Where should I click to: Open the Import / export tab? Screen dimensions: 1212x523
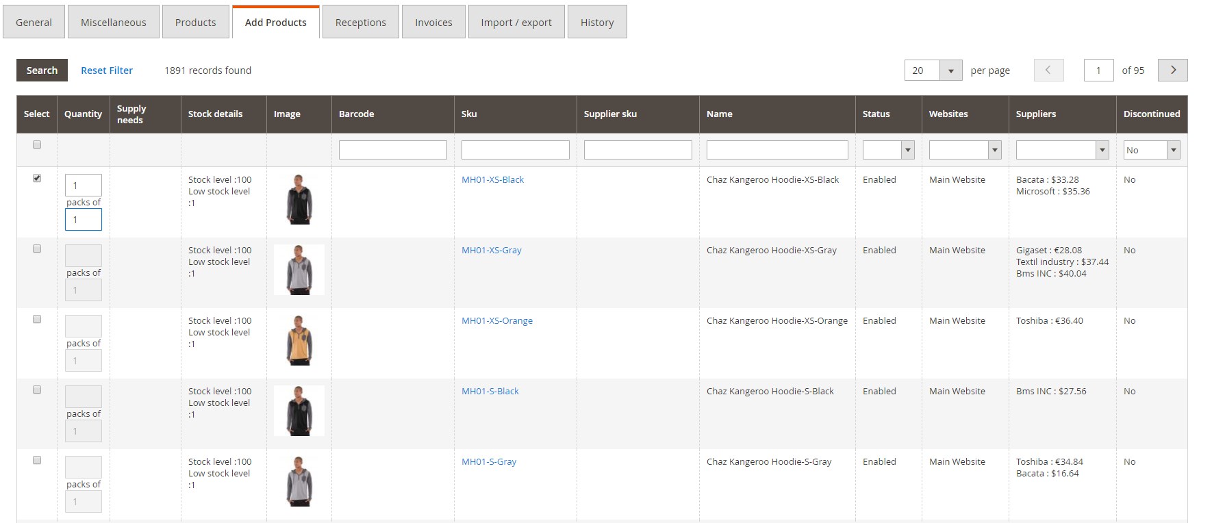516,23
